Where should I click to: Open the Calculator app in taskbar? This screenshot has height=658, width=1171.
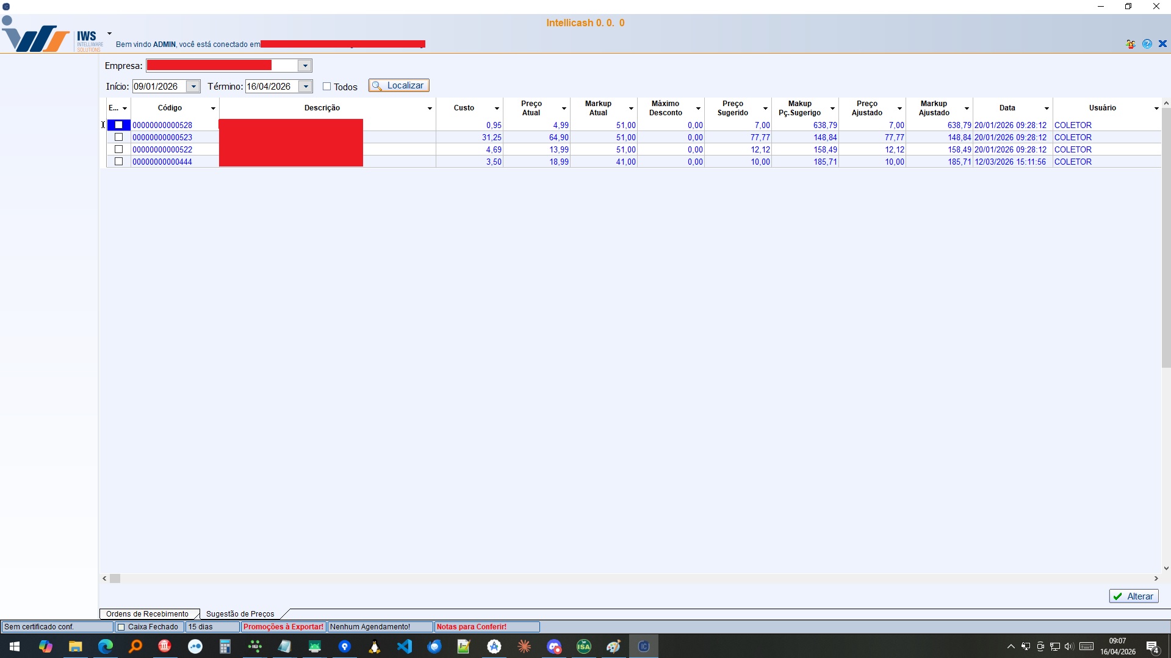(225, 646)
